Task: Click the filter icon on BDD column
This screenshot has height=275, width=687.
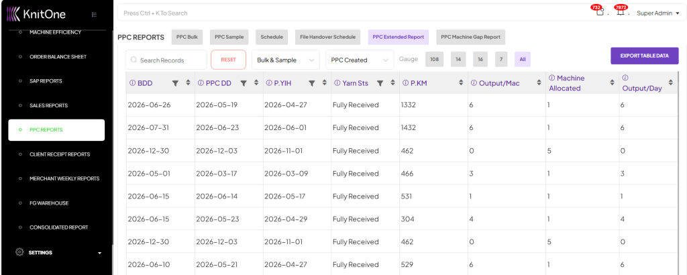Action: click(175, 83)
